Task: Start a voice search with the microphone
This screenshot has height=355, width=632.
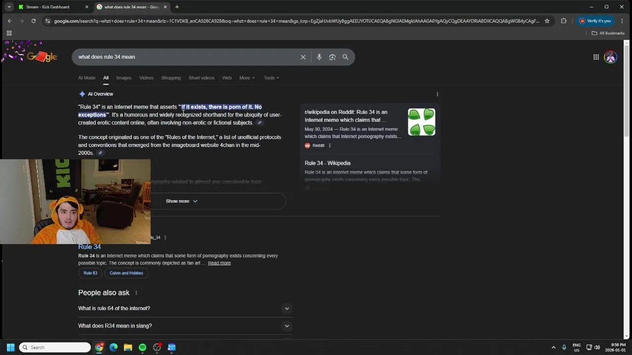Action: pyautogui.click(x=319, y=57)
